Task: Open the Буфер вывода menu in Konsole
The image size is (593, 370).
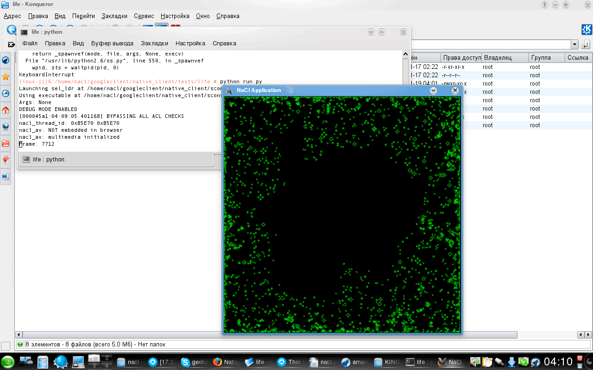Action: click(112, 43)
